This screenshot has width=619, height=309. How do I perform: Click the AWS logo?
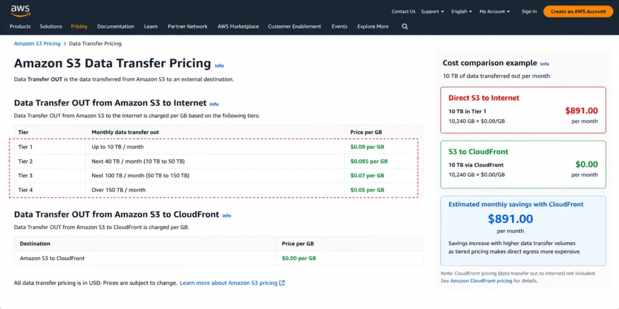click(x=20, y=11)
